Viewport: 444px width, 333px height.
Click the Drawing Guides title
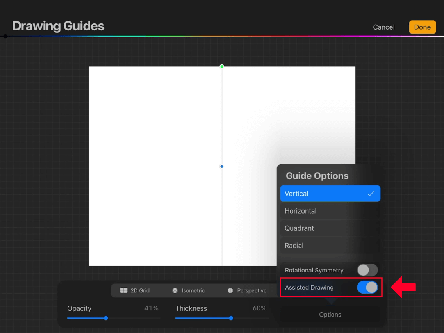pos(58,26)
